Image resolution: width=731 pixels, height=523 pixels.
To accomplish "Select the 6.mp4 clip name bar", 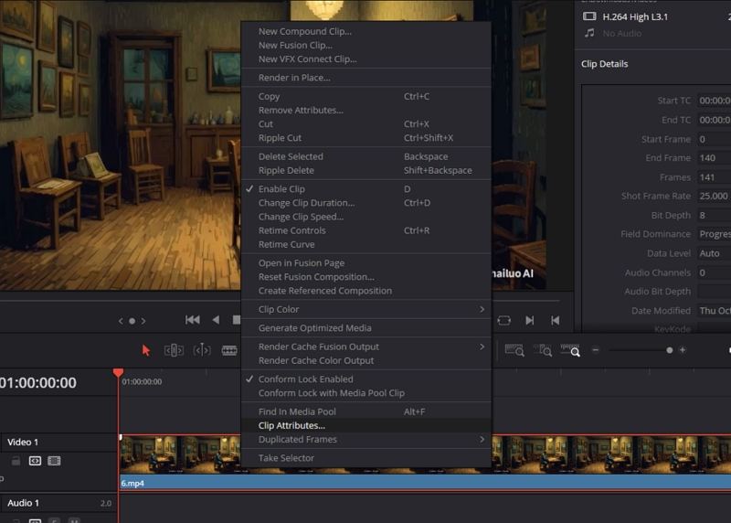I will [x=425, y=484].
